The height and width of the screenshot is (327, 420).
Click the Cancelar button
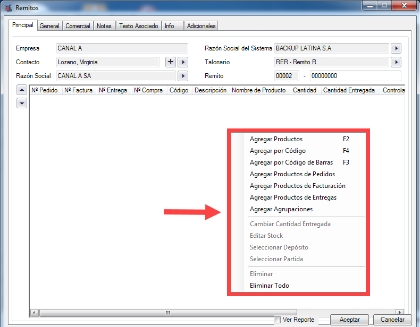[x=392, y=320]
